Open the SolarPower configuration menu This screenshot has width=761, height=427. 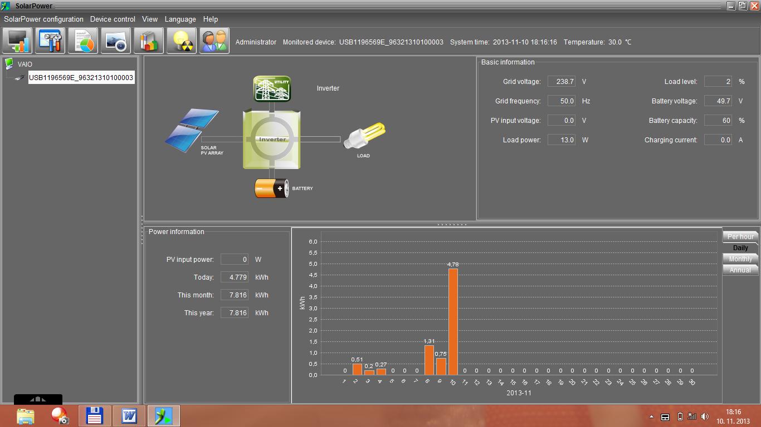[x=43, y=19]
